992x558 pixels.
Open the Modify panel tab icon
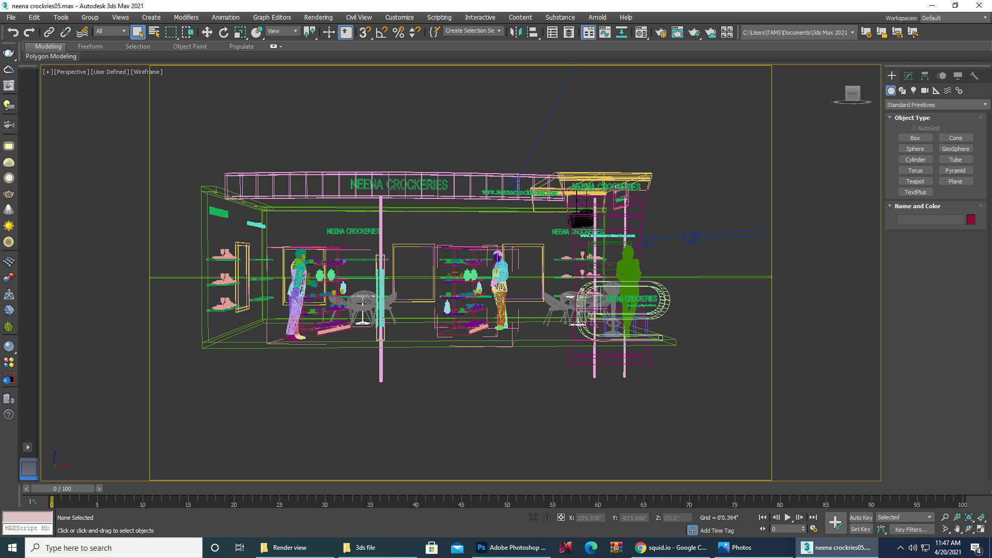(908, 76)
